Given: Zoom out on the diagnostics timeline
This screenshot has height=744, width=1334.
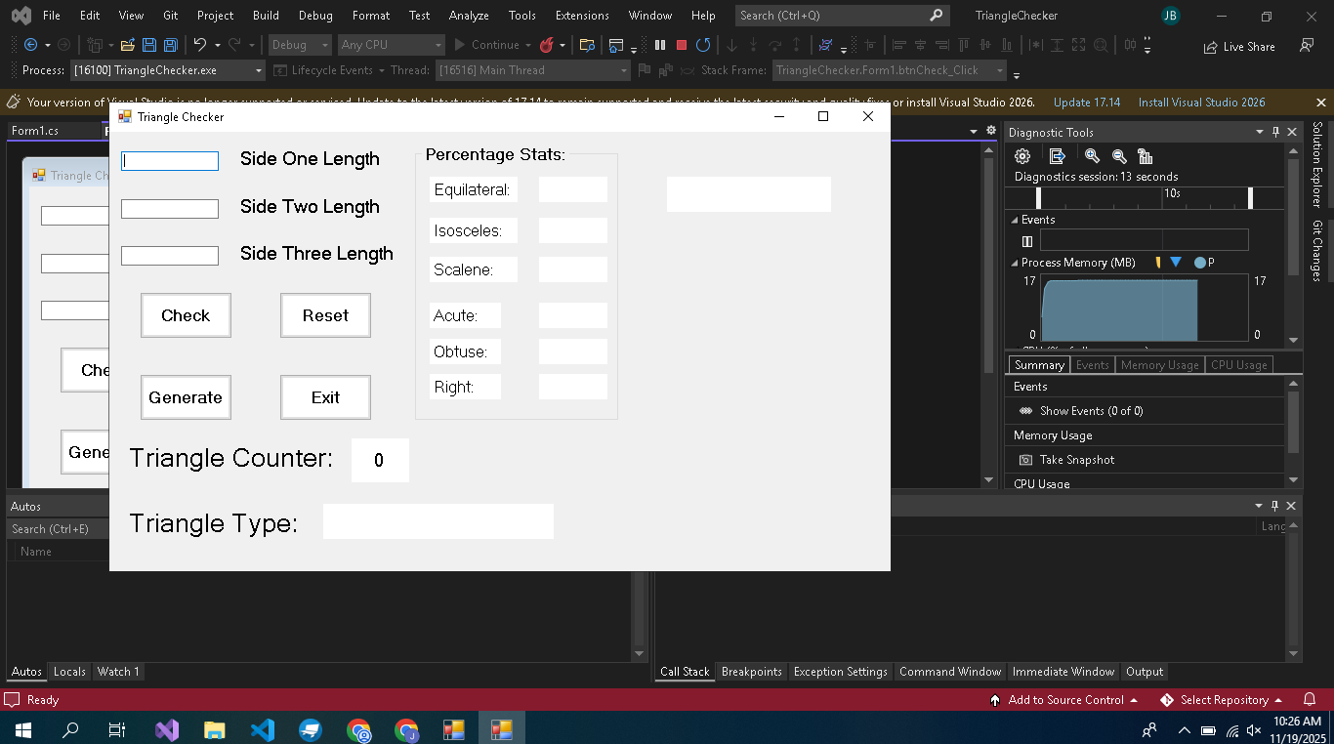Looking at the screenshot, I should [x=1119, y=156].
